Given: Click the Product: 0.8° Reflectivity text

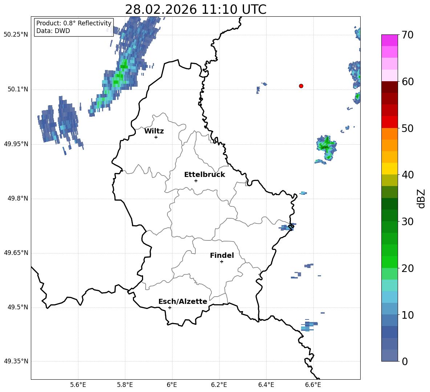Looking at the screenshot, I should 74,23.
